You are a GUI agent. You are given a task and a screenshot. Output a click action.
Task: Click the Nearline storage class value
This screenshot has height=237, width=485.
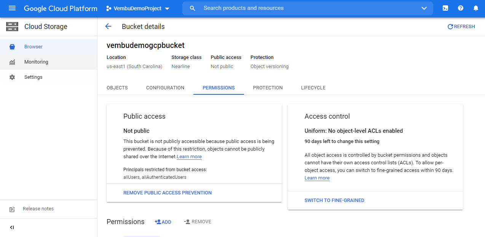[180, 67]
